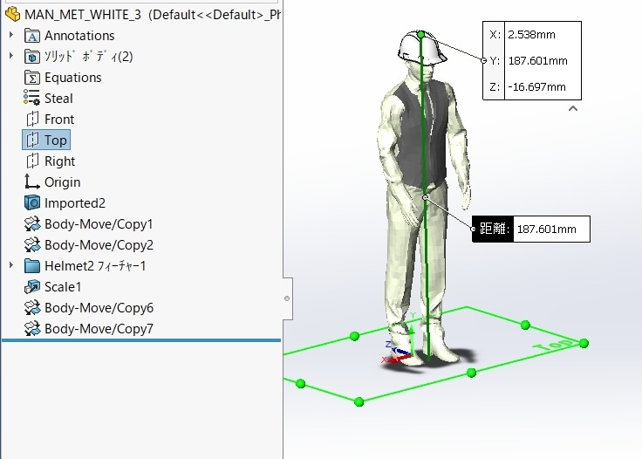This screenshot has width=642, height=459.
Task: Select the Front plane label
Action: tap(59, 120)
